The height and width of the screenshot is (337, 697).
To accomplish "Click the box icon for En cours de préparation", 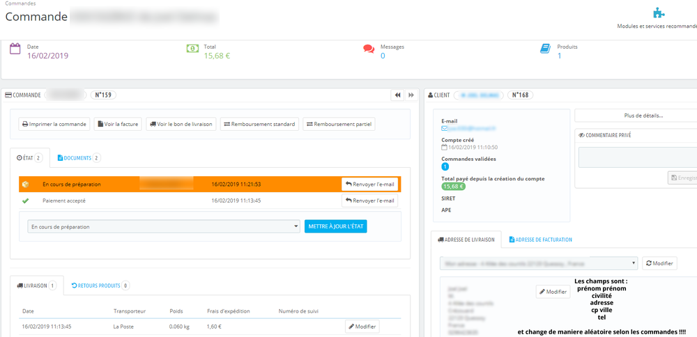I will (x=25, y=185).
